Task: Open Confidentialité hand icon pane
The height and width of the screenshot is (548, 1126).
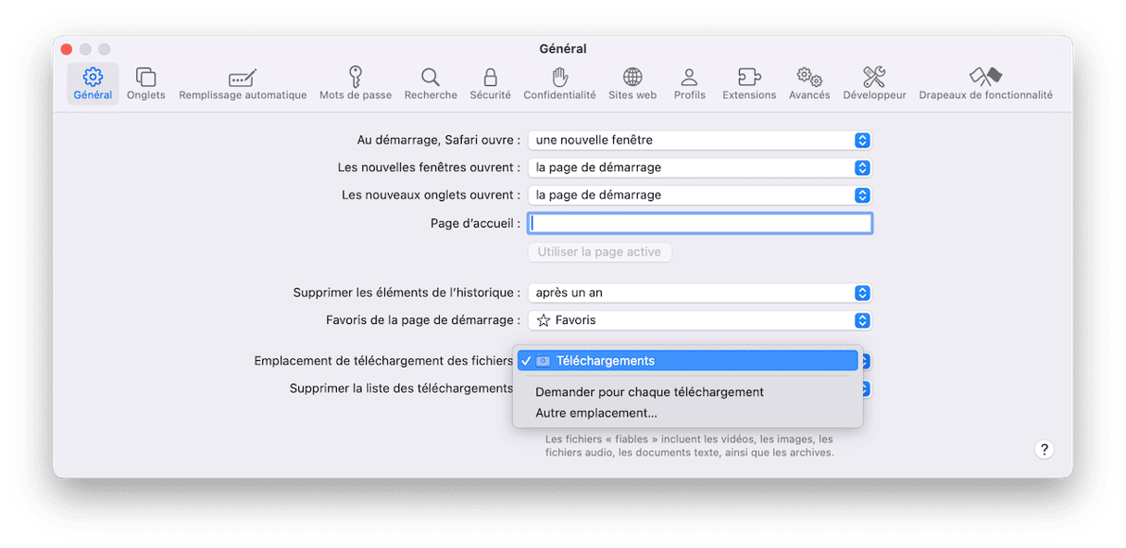Action: pos(559,83)
